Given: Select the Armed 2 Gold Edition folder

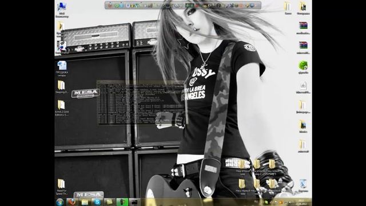Looking at the screenshot, I should coord(62,108).
